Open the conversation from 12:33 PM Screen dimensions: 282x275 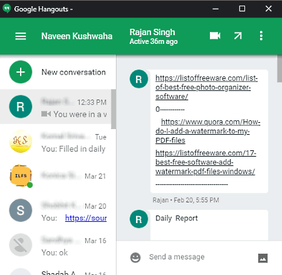pyautogui.click(x=56, y=106)
